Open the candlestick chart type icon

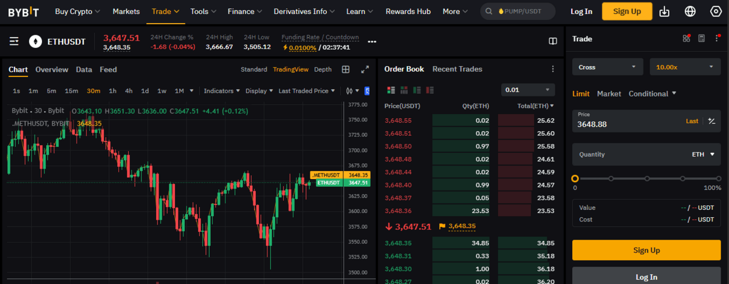tap(349, 91)
